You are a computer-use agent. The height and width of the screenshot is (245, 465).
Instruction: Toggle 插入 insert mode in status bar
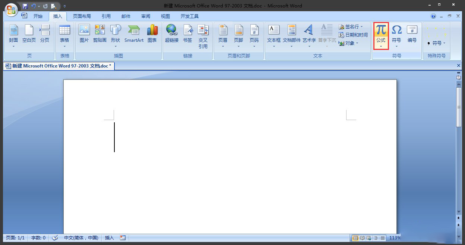(x=110, y=238)
